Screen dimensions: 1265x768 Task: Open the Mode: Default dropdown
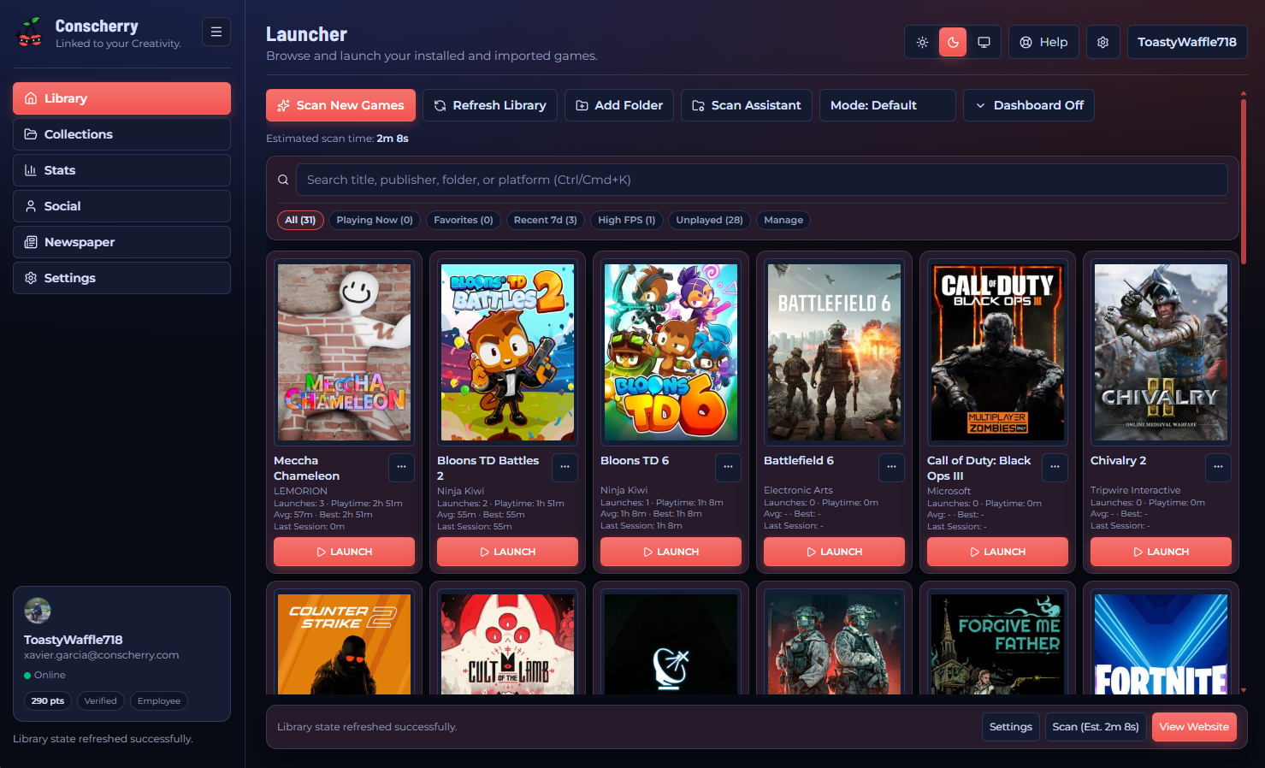point(888,105)
